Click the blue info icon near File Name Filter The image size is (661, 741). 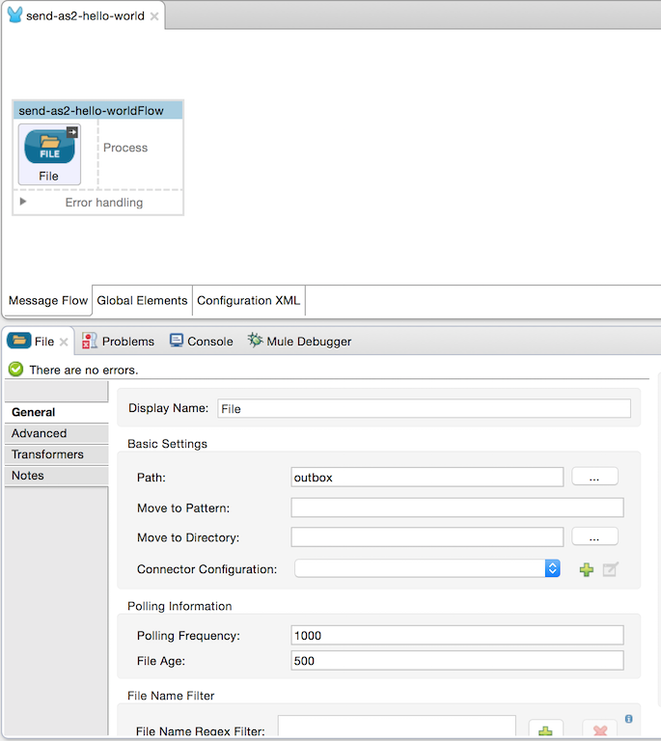[x=629, y=718]
